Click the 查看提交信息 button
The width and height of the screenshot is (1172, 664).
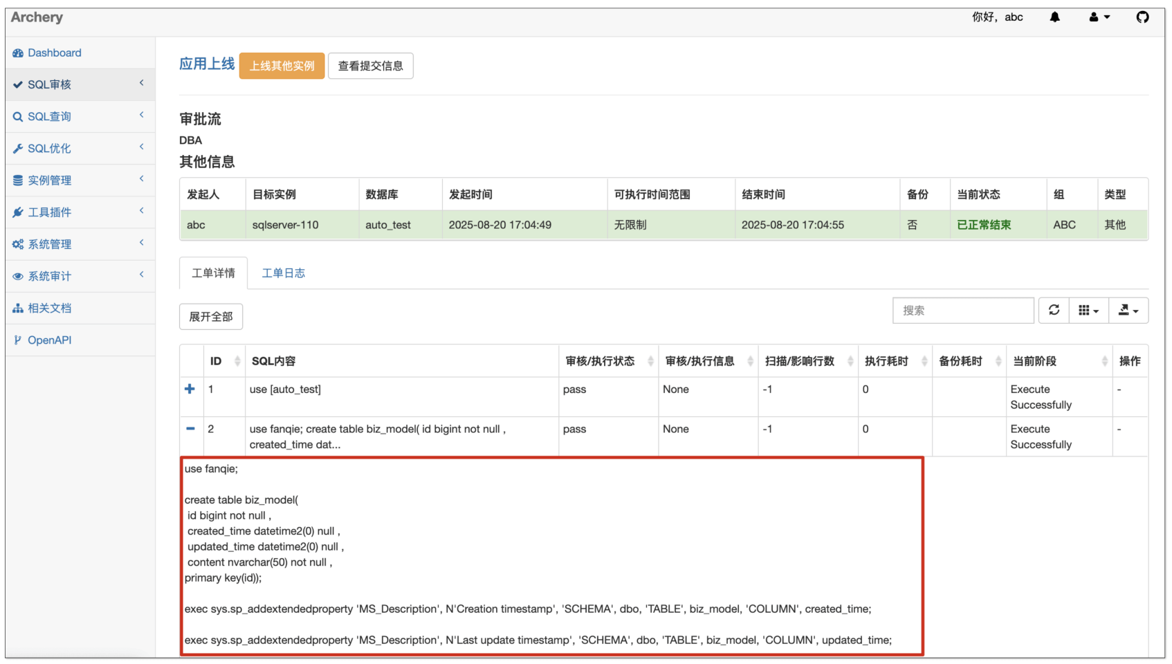tap(370, 66)
